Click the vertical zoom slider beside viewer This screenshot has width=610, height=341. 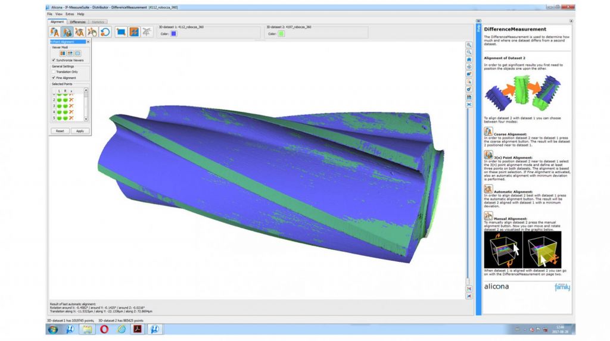click(468, 195)
